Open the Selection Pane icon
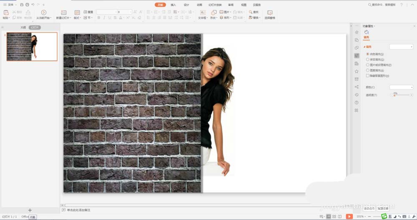 click(x=270, y=13)
